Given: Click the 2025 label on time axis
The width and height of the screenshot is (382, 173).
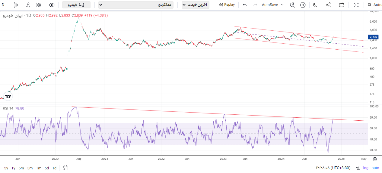Looking at the screenshot, I should point(341,159).
